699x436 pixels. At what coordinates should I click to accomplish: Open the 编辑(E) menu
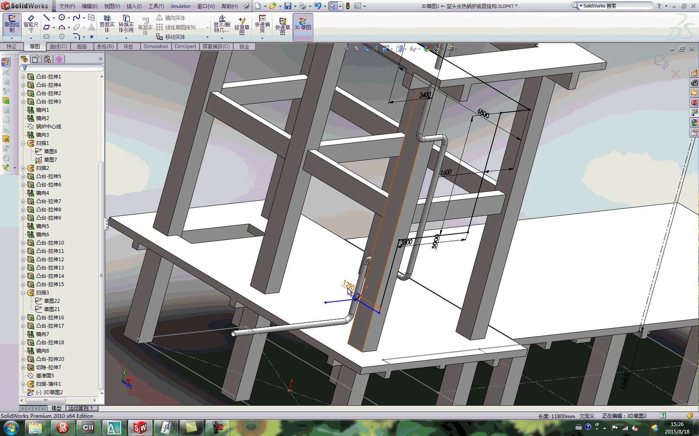pos(89,6)
